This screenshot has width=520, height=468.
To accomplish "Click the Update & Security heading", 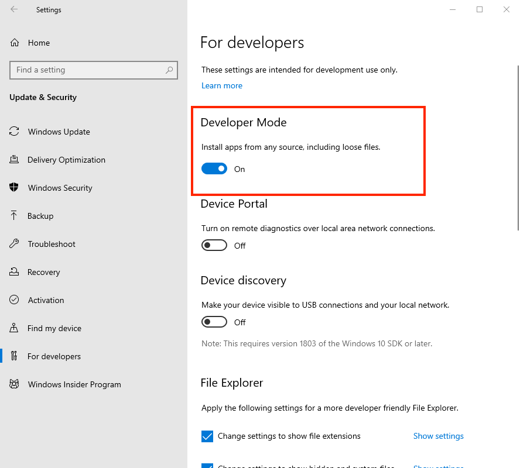I will click(43, 97).
